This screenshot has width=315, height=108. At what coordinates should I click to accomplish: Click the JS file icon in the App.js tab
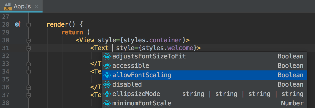point(7,6)
